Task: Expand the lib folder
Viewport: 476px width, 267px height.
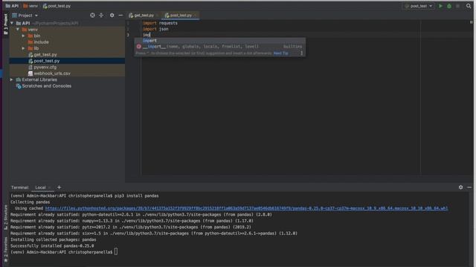Action: 23,48
